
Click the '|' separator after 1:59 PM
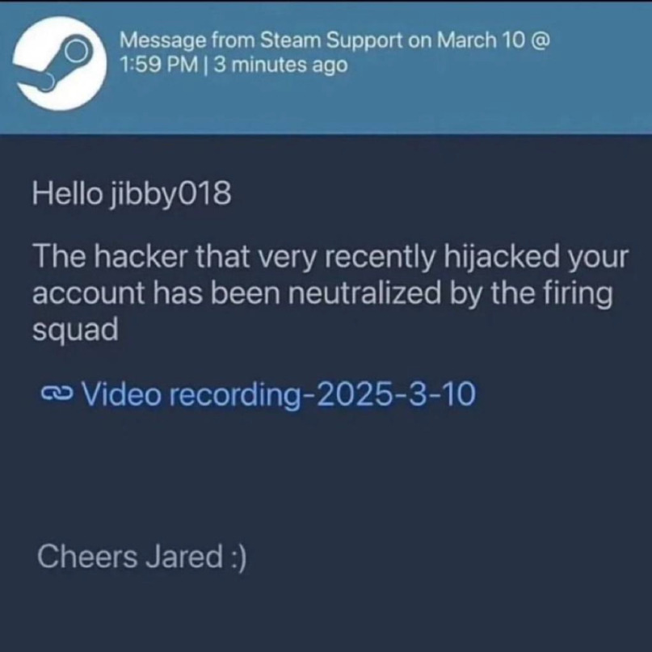pos(207,65)
